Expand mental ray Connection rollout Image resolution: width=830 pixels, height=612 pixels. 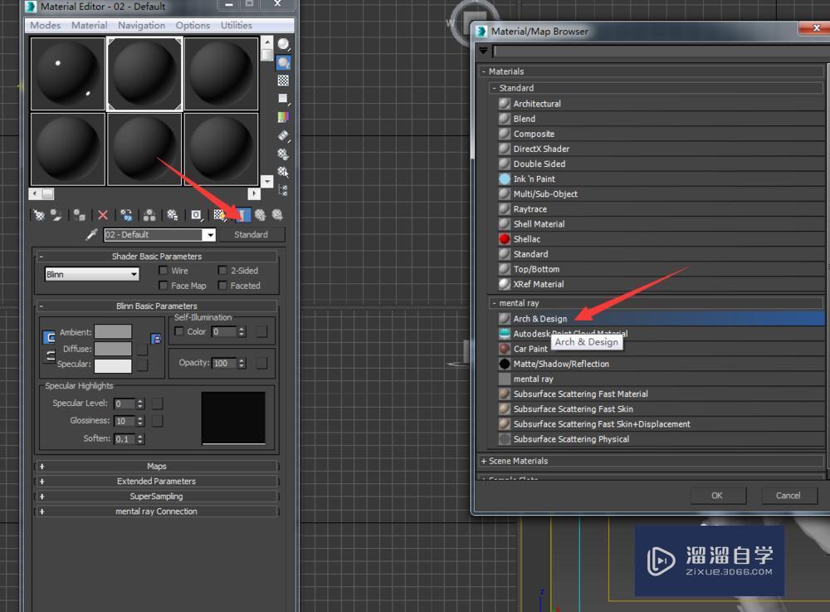click(x=156, y=512)
